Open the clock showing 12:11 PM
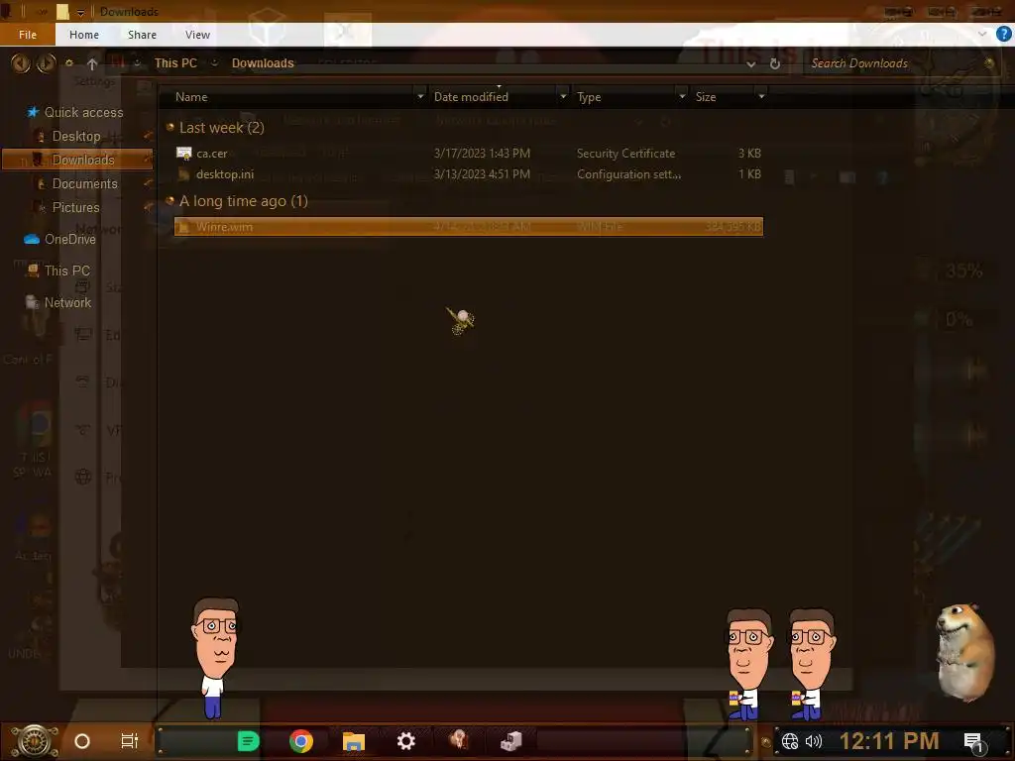Viewport: 1015px width, 761px height. pos(889,741)
